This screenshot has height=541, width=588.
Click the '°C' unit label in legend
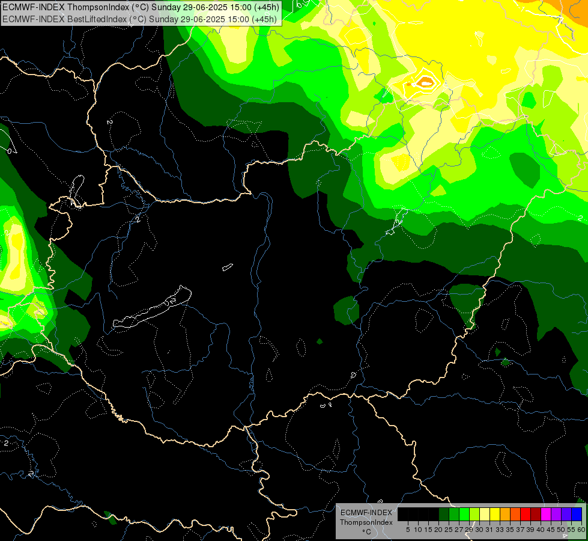367,532
